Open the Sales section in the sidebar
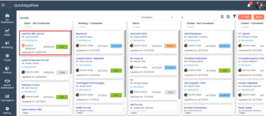The width and height of the screenshot is (266, 116). [x=7, y=32]
